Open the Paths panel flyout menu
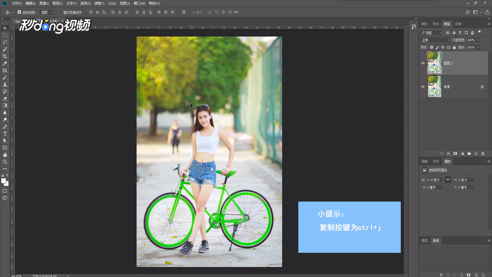 [489, 240]
